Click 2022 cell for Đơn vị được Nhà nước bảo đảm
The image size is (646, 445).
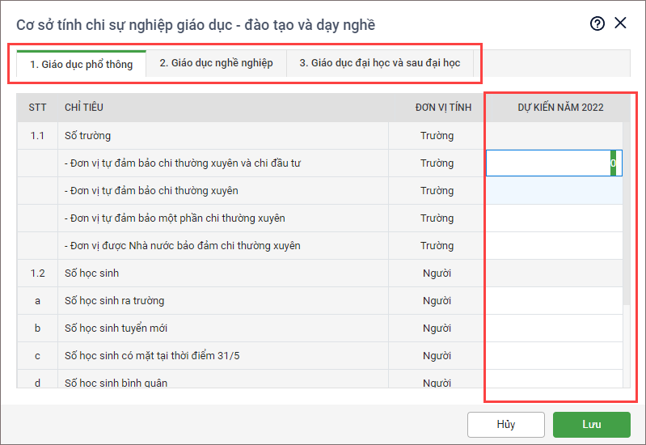coord(554,246)
